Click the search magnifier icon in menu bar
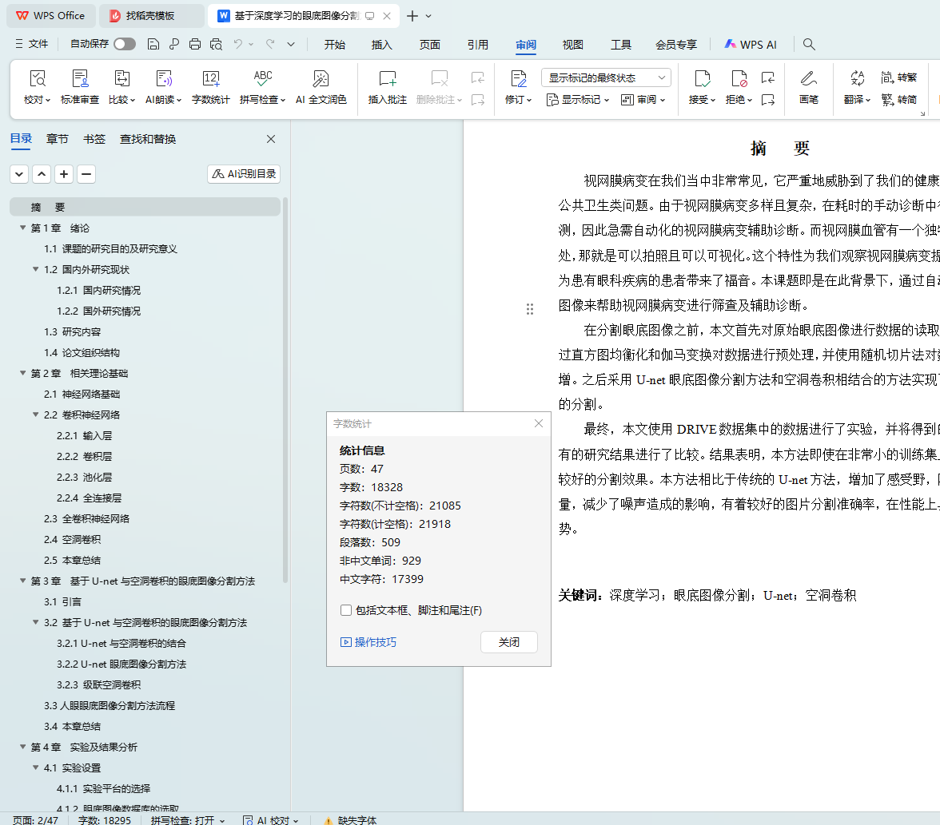940x825 pixels. click(809, 45)
